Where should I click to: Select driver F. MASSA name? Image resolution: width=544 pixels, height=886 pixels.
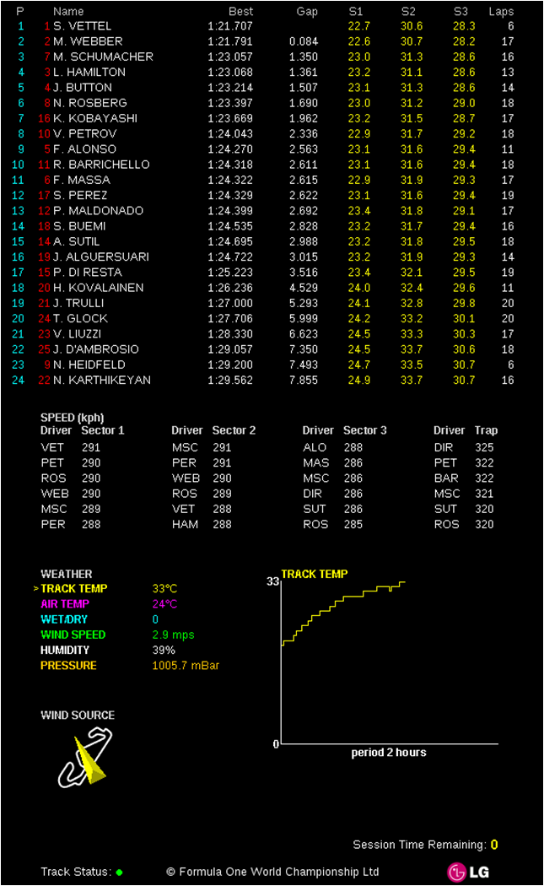coord(82,180)
